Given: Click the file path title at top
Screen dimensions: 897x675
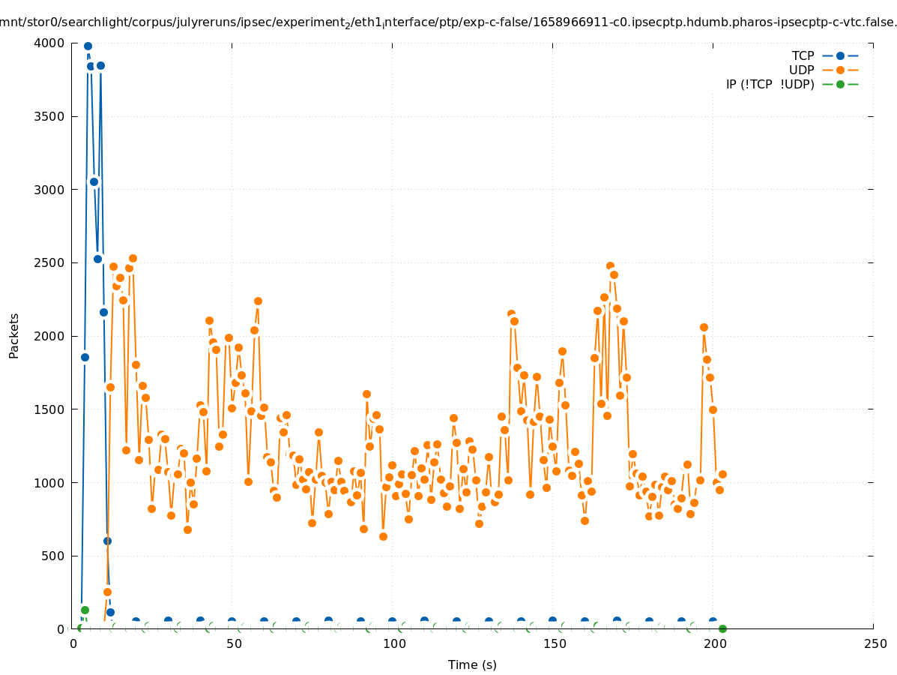Looking at the screenshot, I should tap(448, 22).
